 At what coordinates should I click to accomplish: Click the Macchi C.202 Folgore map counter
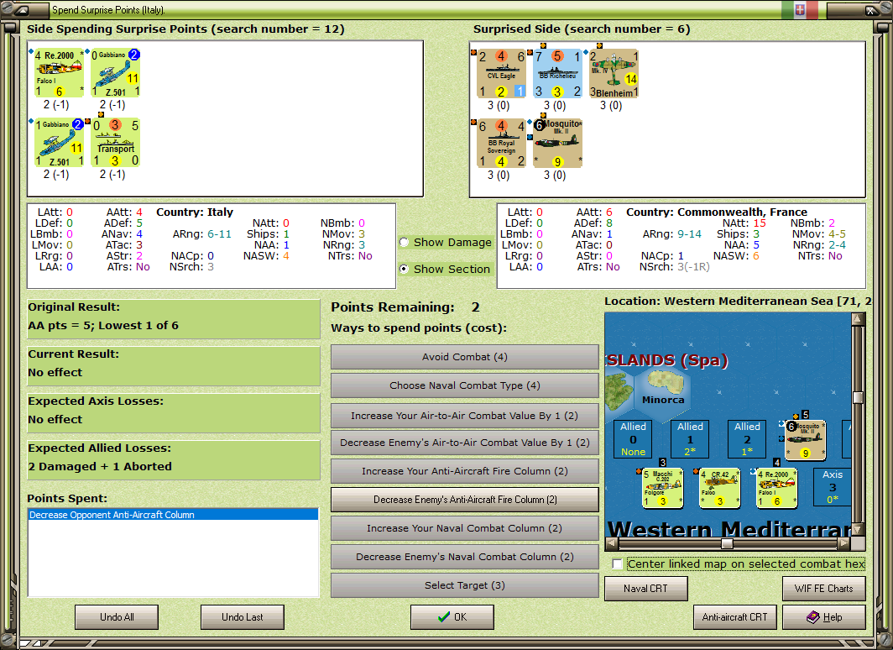(662, 488)
